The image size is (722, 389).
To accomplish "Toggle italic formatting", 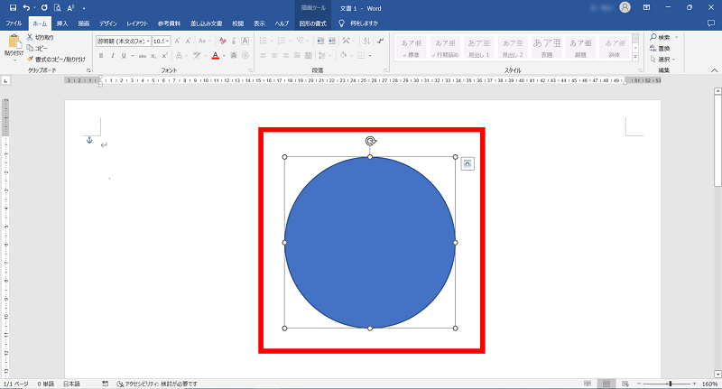I will click(112, 56).
